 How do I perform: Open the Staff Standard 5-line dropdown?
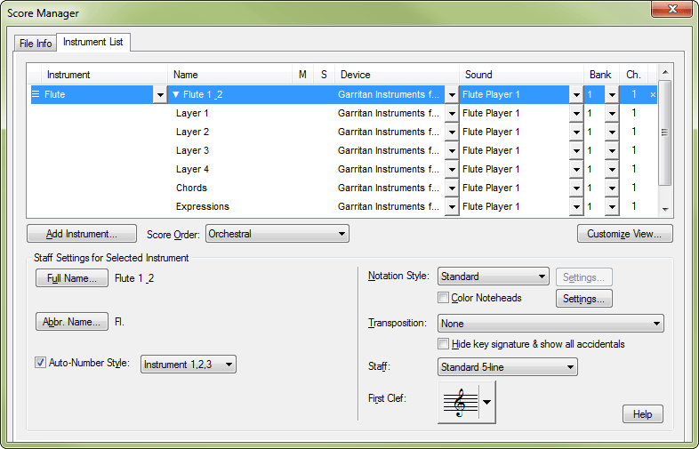(x=508, y=366)
